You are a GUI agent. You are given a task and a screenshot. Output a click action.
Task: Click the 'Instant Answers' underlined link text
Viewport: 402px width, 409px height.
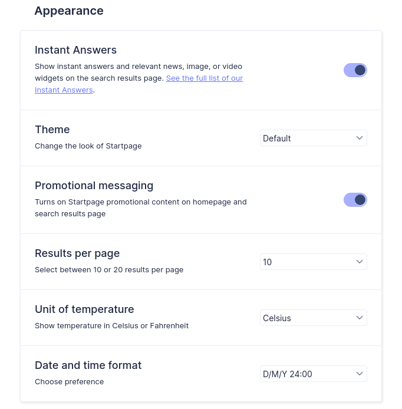click(64, 90)
